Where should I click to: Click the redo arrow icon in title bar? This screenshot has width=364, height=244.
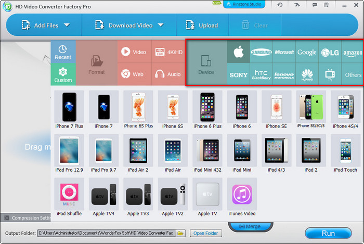tap(297, 5)
